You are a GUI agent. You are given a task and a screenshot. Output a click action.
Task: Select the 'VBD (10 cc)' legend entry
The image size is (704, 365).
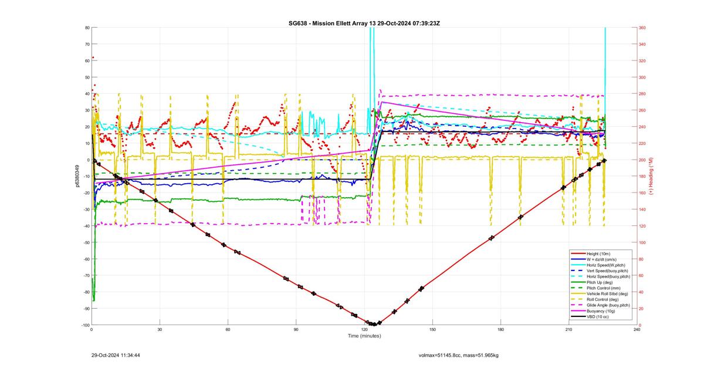pos(601,317)
